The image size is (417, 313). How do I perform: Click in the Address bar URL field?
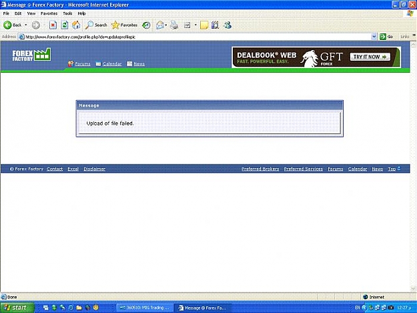pos(198,37)
